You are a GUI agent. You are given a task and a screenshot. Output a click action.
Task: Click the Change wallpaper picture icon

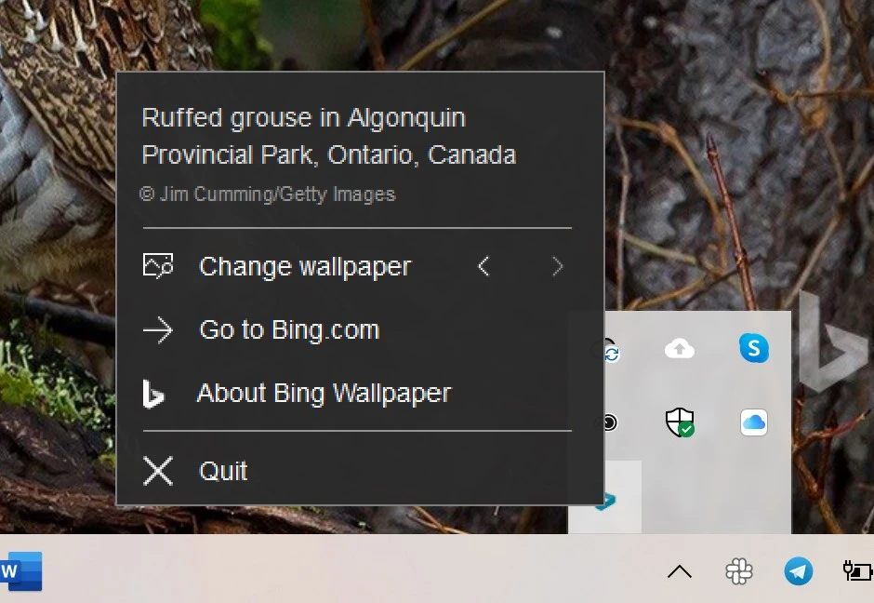[x=158, y=266]
